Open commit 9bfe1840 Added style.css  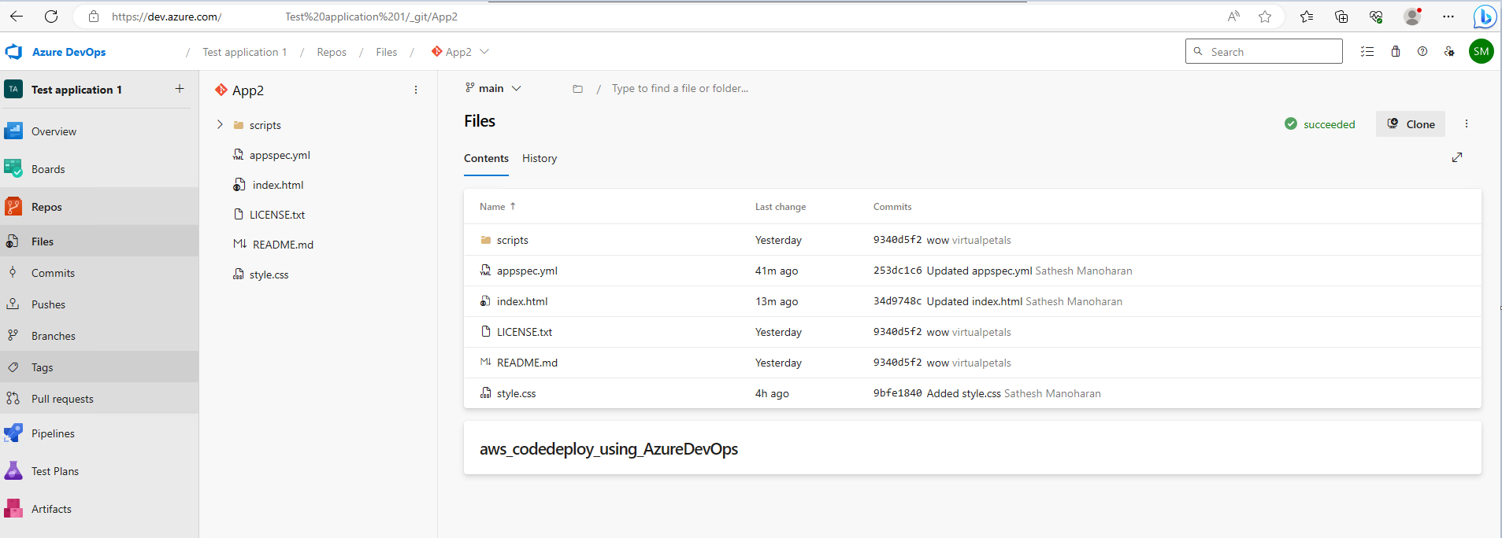[x=936, y=393]
